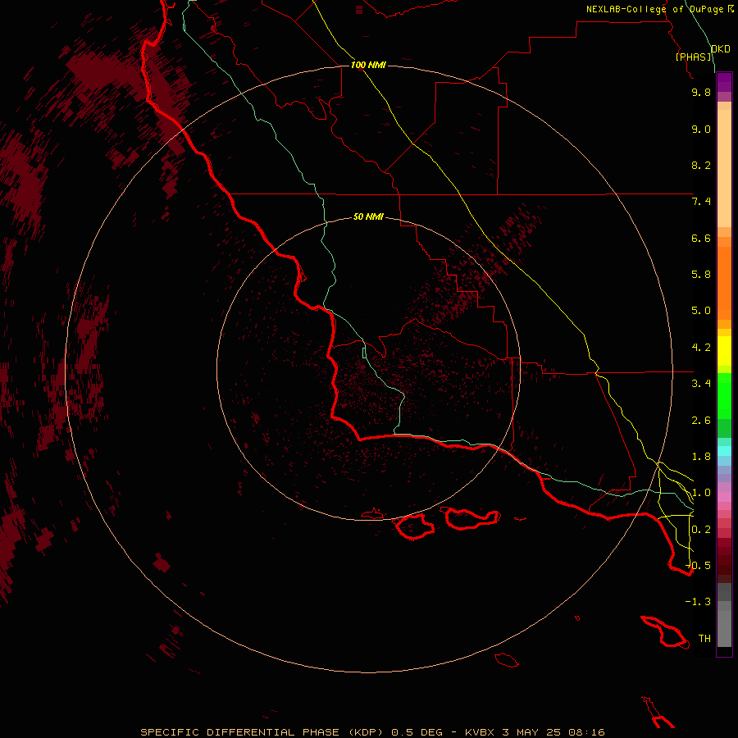Image resolution: width=738 pixels, height=738 pixels.
Task: Pick the pink band beside 1.0
Action: tap(724, 497)
